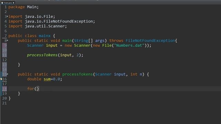Image resolution: width=221 pixels, height=124 pixels.
Task: Collapse the main method fold marker at line 8
Action: tap(7, 41)
